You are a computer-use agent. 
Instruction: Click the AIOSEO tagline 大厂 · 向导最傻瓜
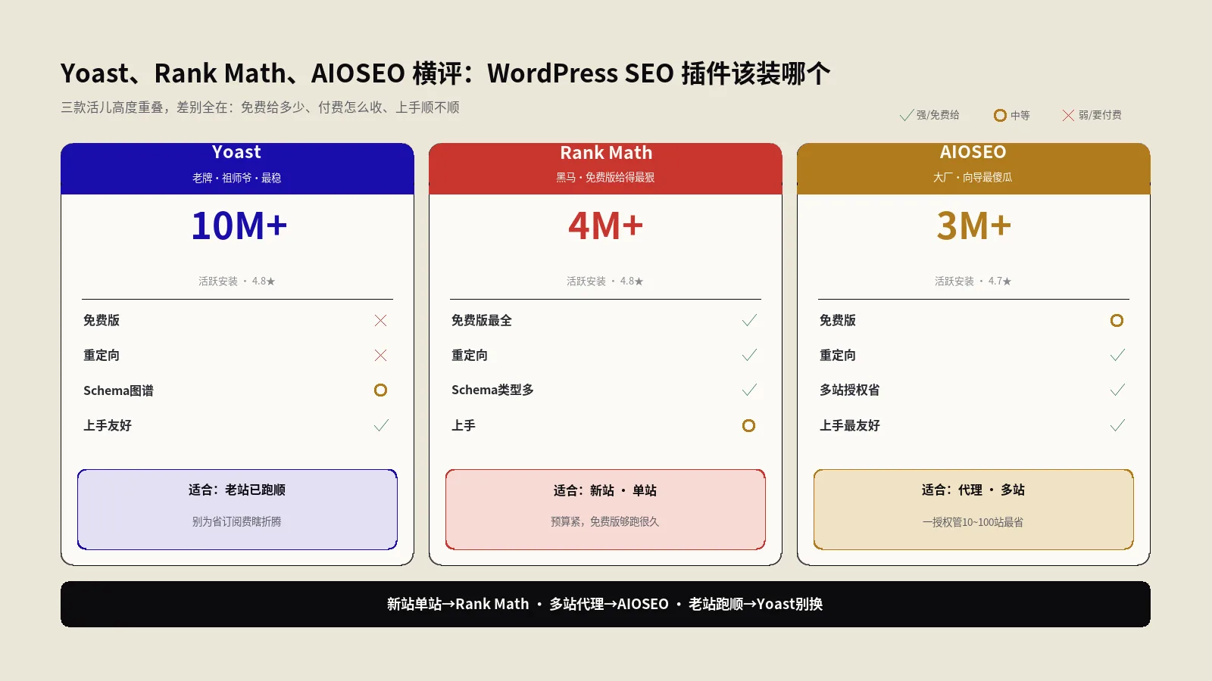coord(973,177)
